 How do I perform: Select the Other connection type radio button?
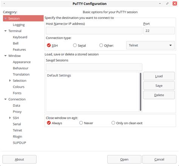click(x=101, y=45)
